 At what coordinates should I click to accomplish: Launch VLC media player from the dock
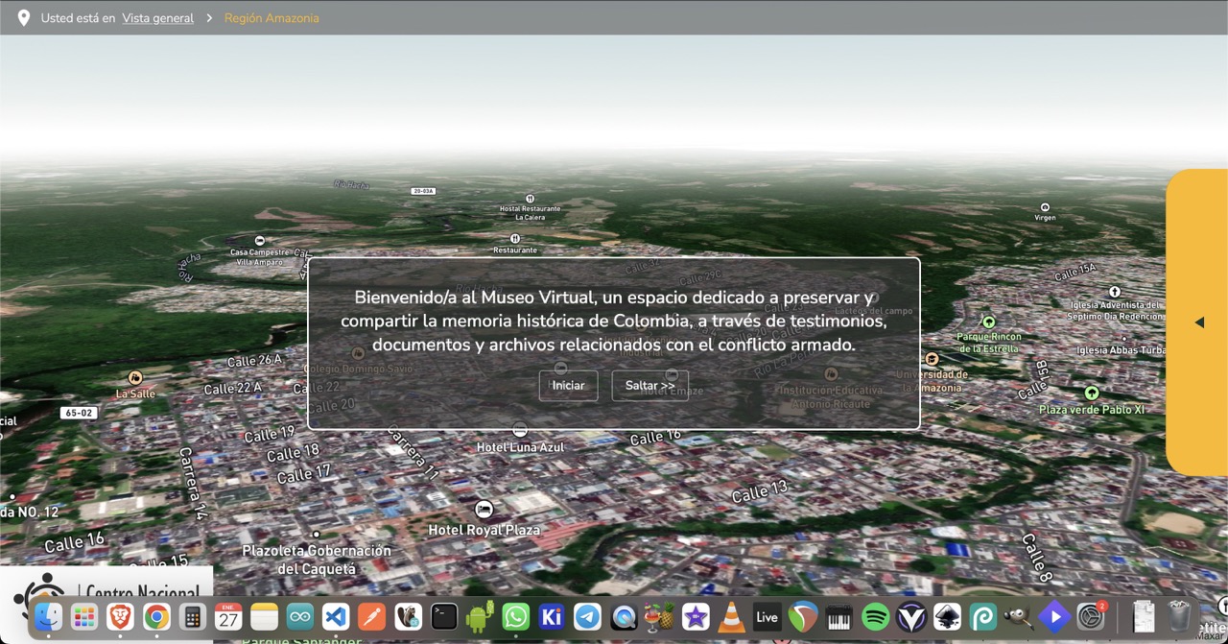pyautogui.click(x=732, y=617)
